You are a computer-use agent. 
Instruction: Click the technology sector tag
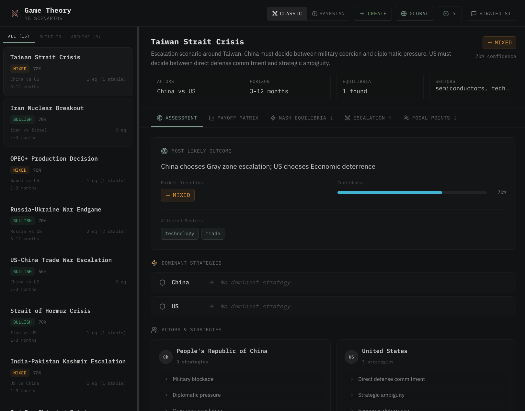click(180, 234)
